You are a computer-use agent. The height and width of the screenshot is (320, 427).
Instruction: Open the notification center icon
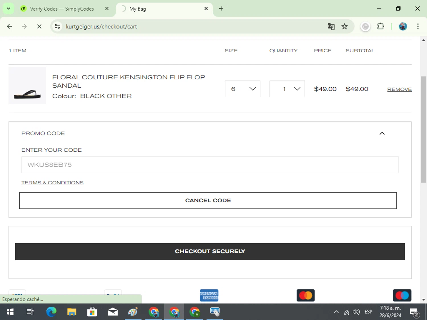point(414,312)
